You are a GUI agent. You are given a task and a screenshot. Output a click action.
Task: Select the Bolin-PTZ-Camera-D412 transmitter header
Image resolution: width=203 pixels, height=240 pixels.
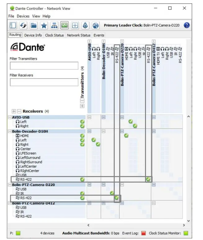154,65
